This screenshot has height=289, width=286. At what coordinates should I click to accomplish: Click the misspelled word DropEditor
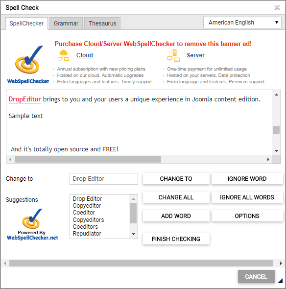[25, 99]
